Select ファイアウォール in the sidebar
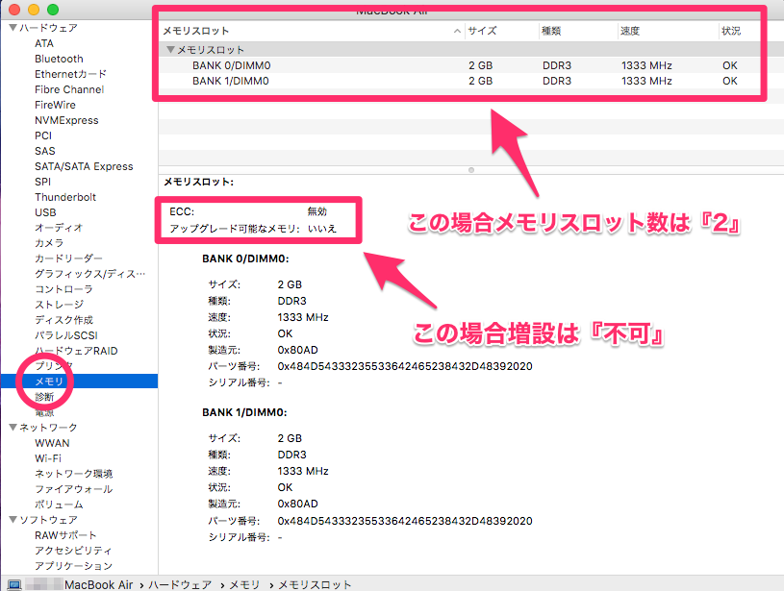Image resolution: width=784 pixels, height=591 pixels. [x=73, y=489]
